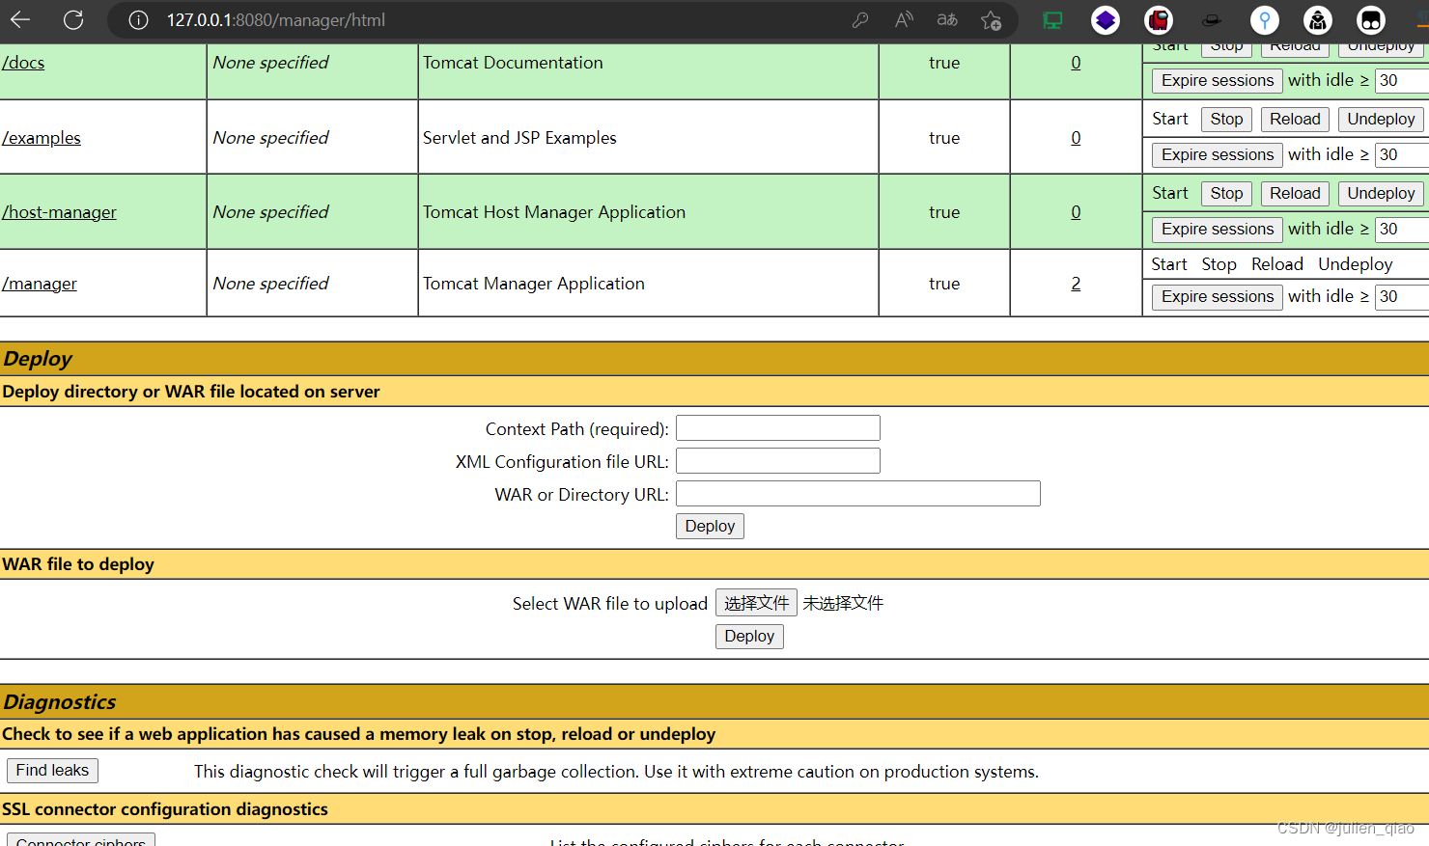1429x846 pixels.
Task: Open the black hat extension icon
Action: point(1211,20)
